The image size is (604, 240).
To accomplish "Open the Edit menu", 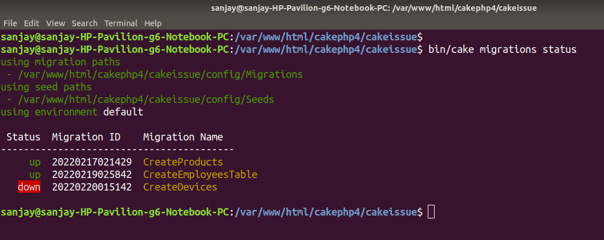I will (x=31, y=23).
